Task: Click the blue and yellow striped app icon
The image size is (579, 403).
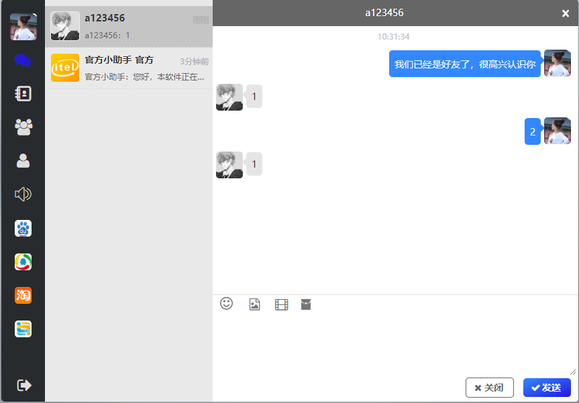Action: 23,329
